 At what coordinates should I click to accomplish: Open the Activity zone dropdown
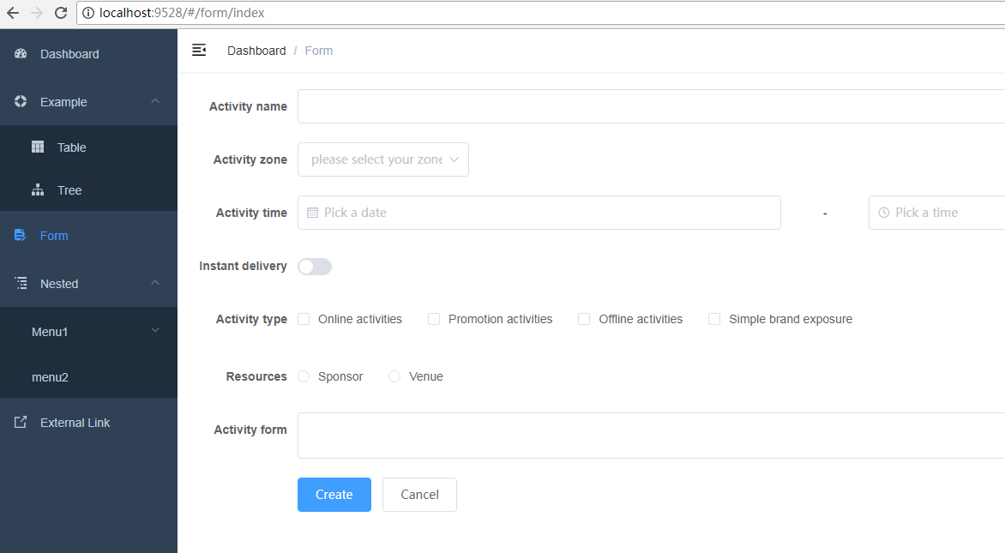pyautogui.click(x=383, y=159)
